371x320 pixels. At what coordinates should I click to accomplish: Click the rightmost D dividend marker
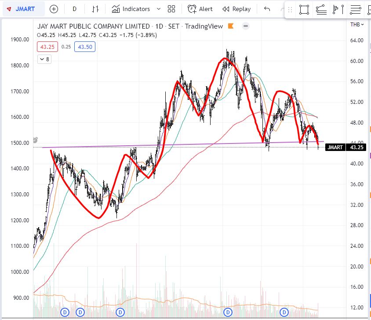pos(284,312)
